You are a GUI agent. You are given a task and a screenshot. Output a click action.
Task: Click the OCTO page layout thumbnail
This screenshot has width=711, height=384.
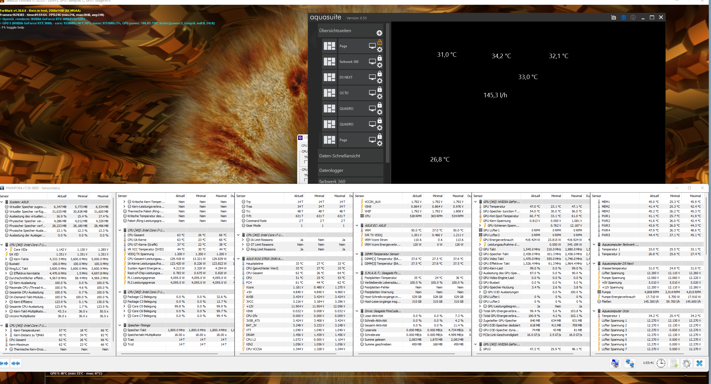[x=329, y=93]
